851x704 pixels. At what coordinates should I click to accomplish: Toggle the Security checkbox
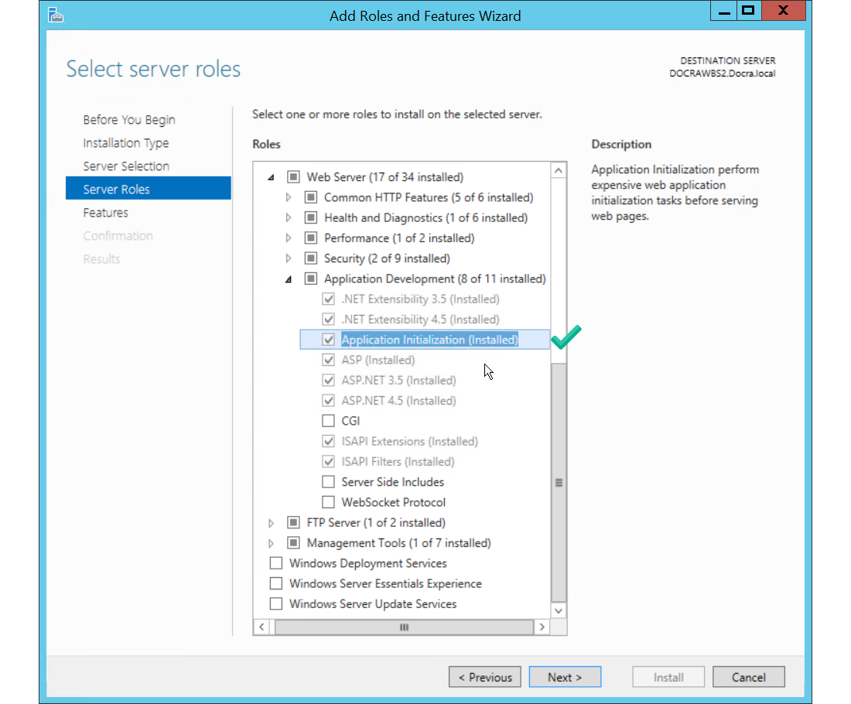(x=311, y=258)
